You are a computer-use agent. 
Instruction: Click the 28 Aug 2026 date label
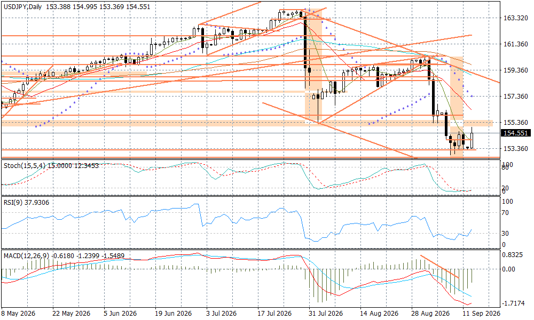click(x=430, y=313)
